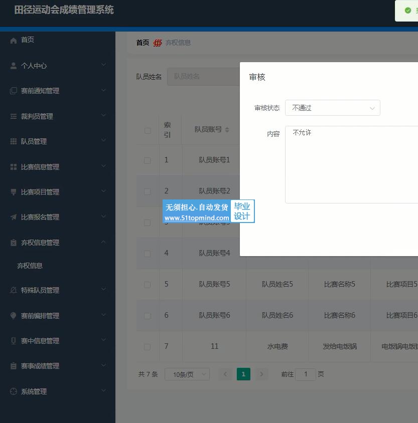Open the 审核状态 dropdown showing 不通过
The width and height of the screenshot is (418, 423).
[x=332, y=108]
